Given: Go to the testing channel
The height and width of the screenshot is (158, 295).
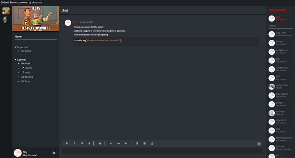Looking at the screenshot, I should point(29,77).
